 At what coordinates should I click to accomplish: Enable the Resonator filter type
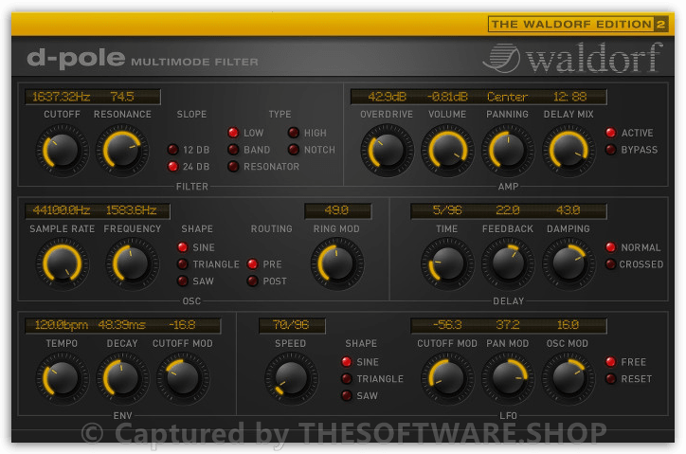click(x=233, y=167)
